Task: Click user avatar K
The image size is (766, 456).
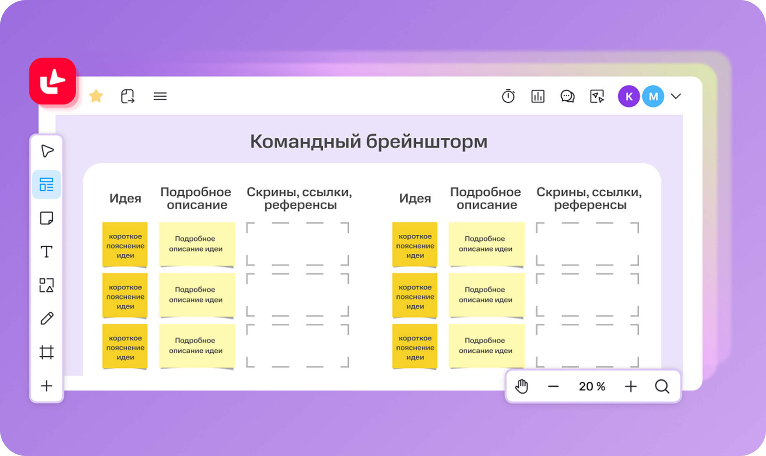Action: point(629,96)
